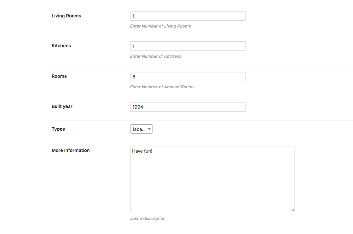This screenshot has height=234, width=353.
Task: Focus the Kitchens number input field
Action: 188,46
